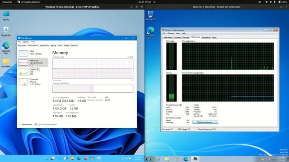289x162 pixels.
Task: Click Activities in Ubuntu top bar
Action: pos(7,2)
